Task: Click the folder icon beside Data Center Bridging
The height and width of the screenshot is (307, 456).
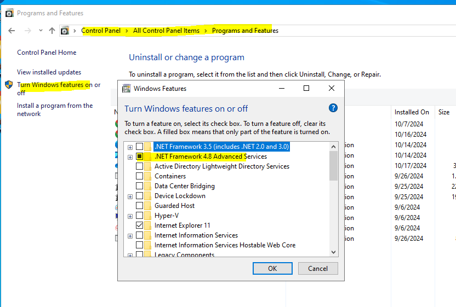Action: click(148, 186)
